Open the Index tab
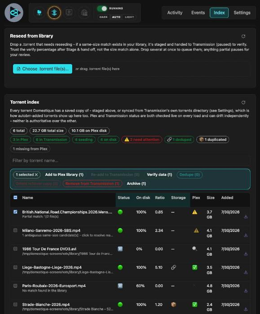The width and height of the screenshot is (260, 314). coord(219,13)
